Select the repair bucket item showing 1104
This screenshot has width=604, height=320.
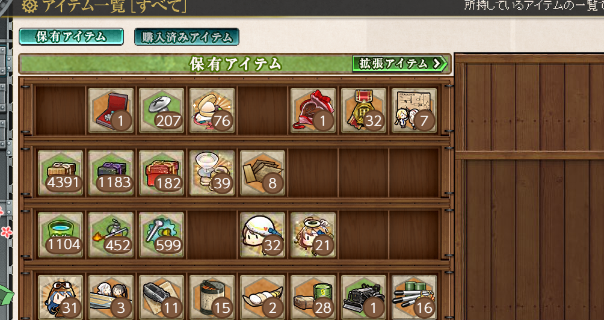(61, 235)
